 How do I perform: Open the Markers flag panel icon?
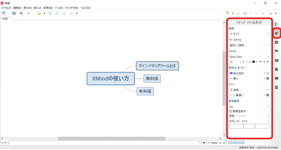(x=277, y=51)
